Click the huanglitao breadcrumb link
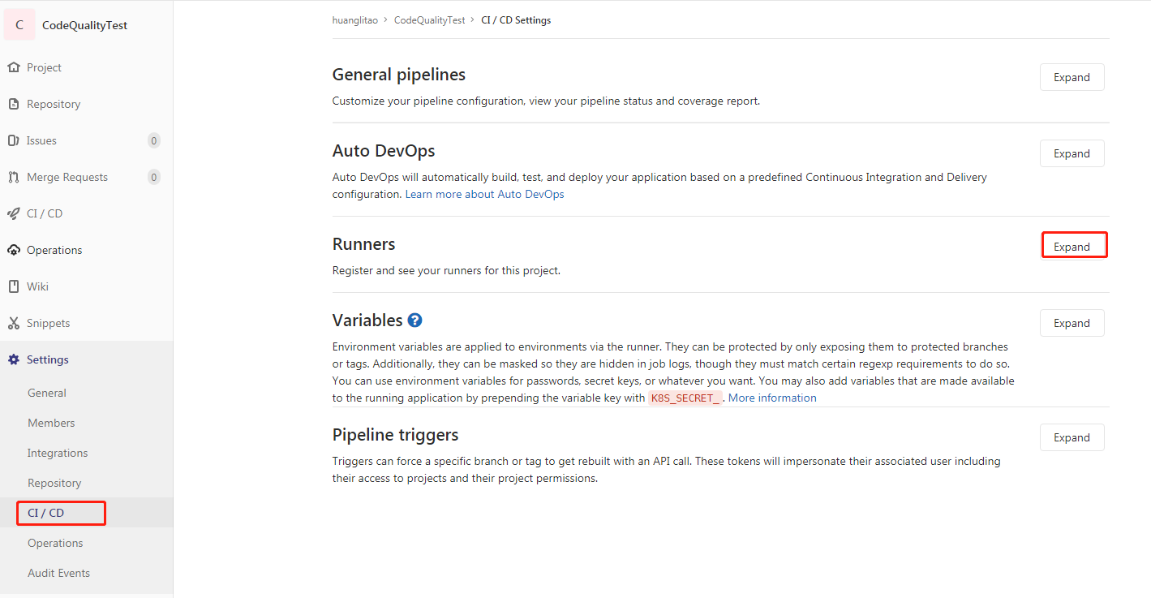 [x=355, y=19]
